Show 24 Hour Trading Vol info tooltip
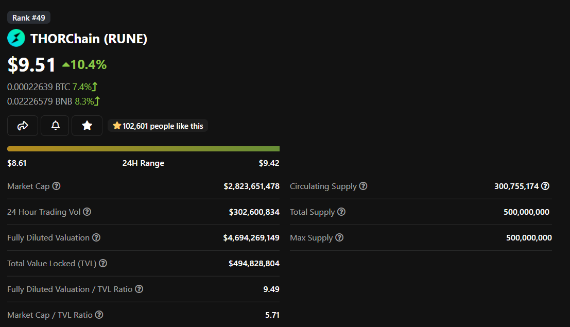 click(x=87, y=212)
